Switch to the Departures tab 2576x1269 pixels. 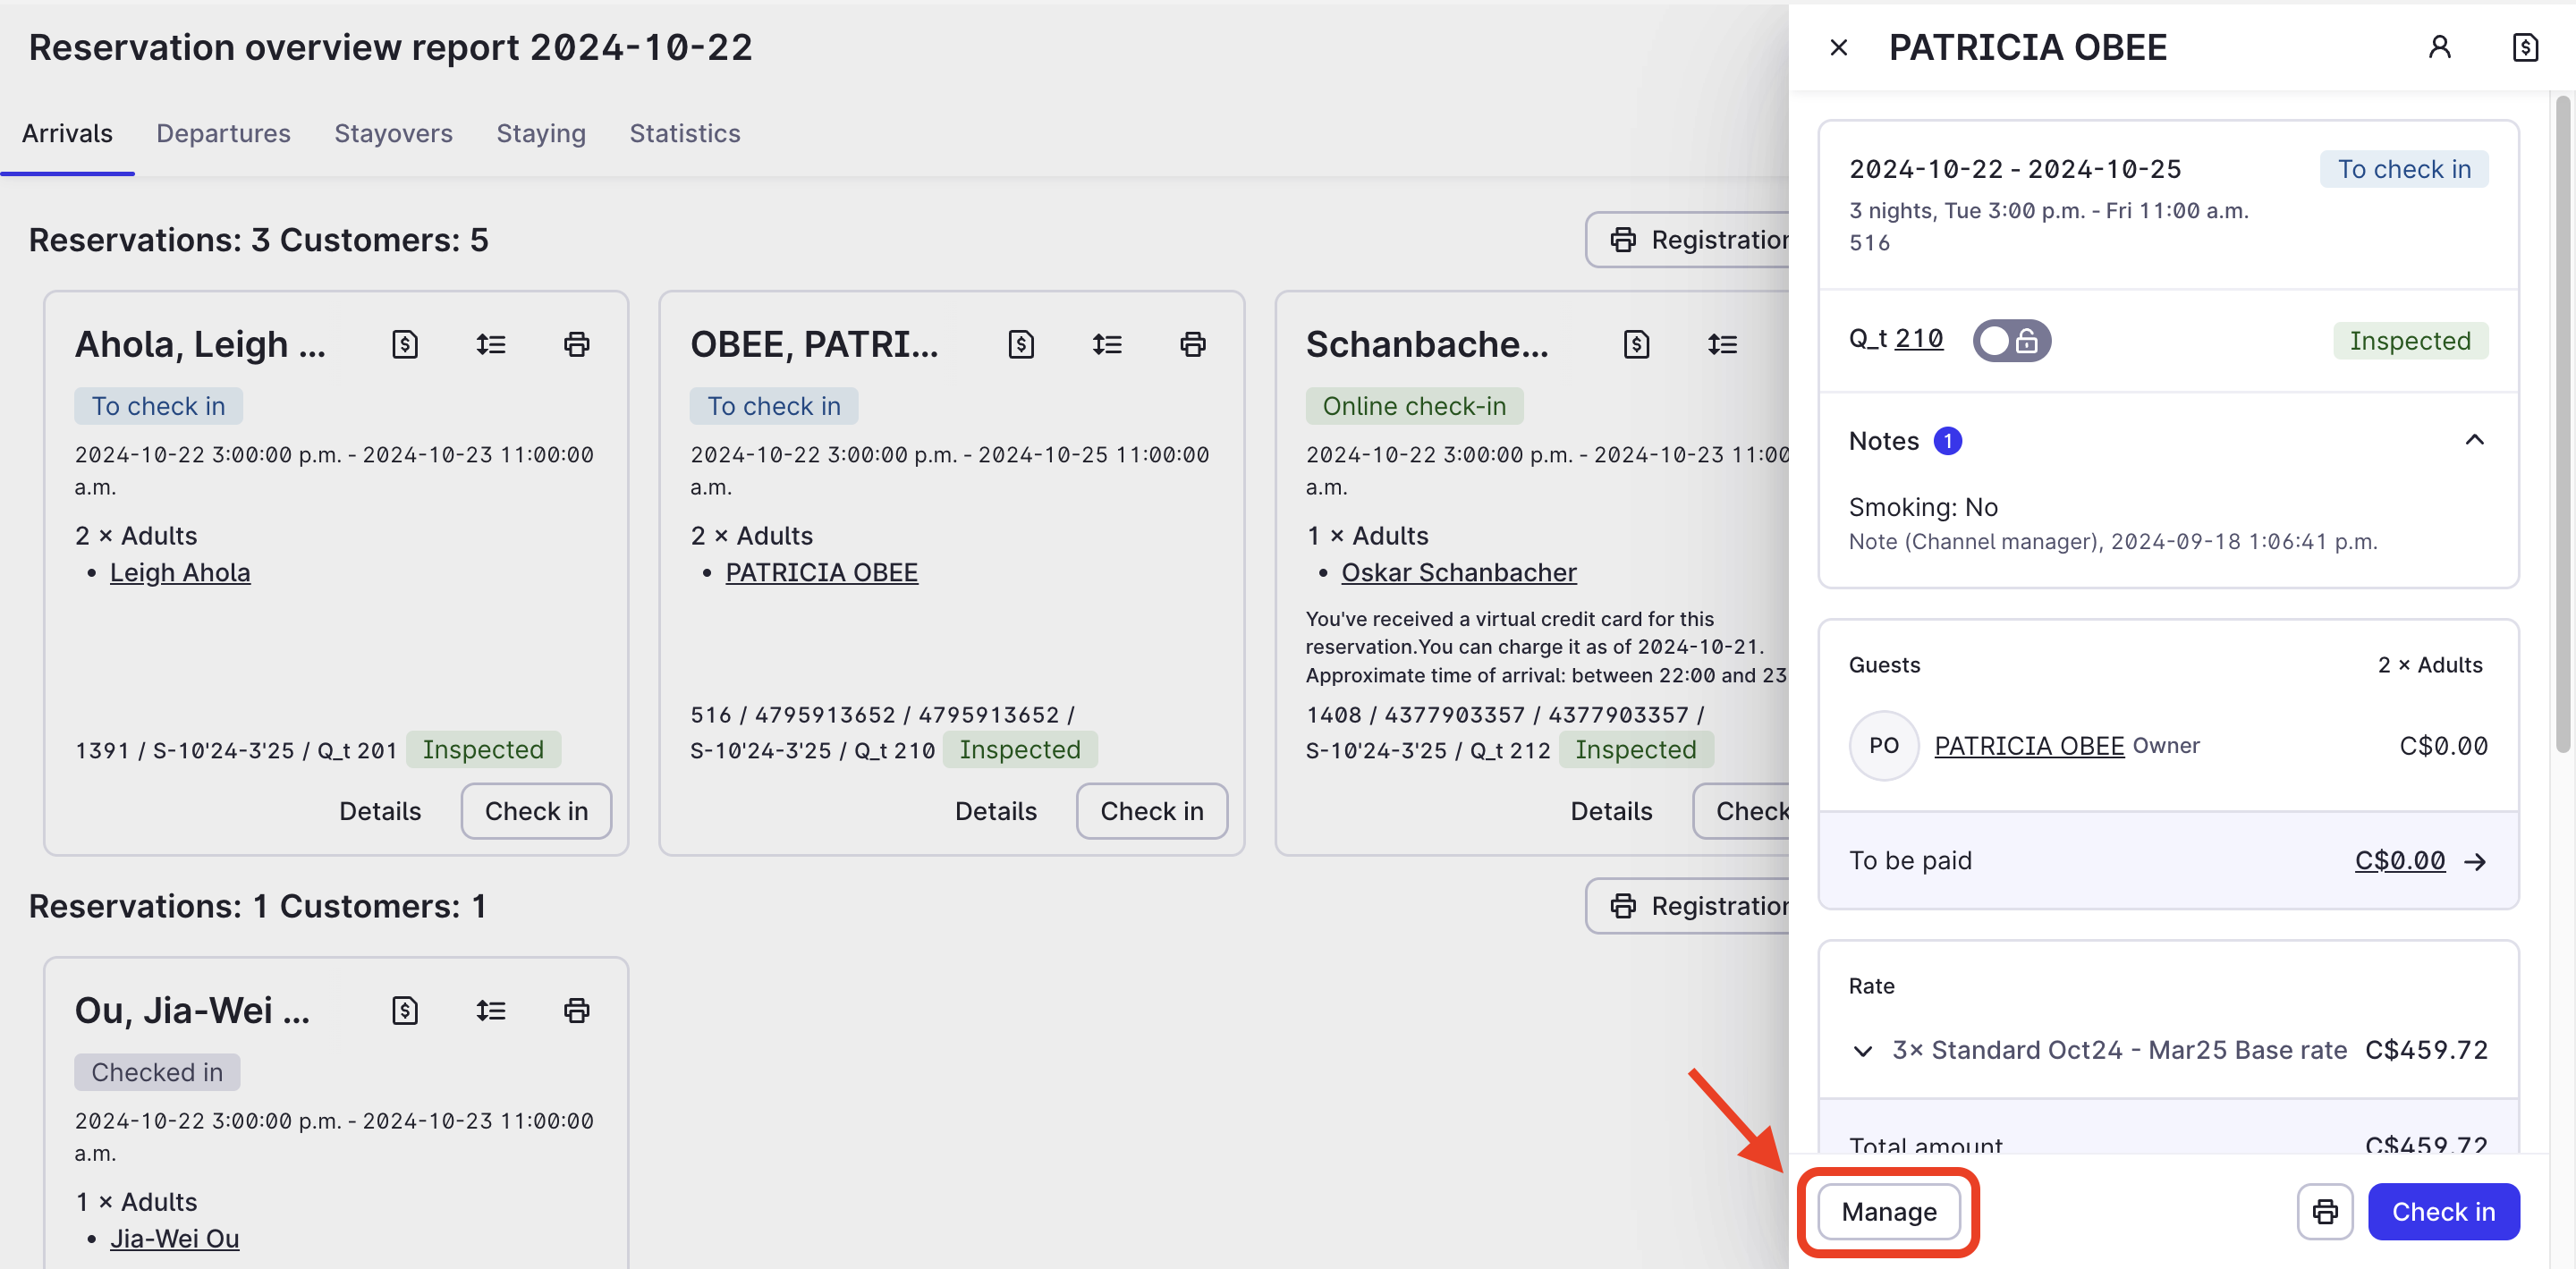pyautogui.click(x=223, y=133)
